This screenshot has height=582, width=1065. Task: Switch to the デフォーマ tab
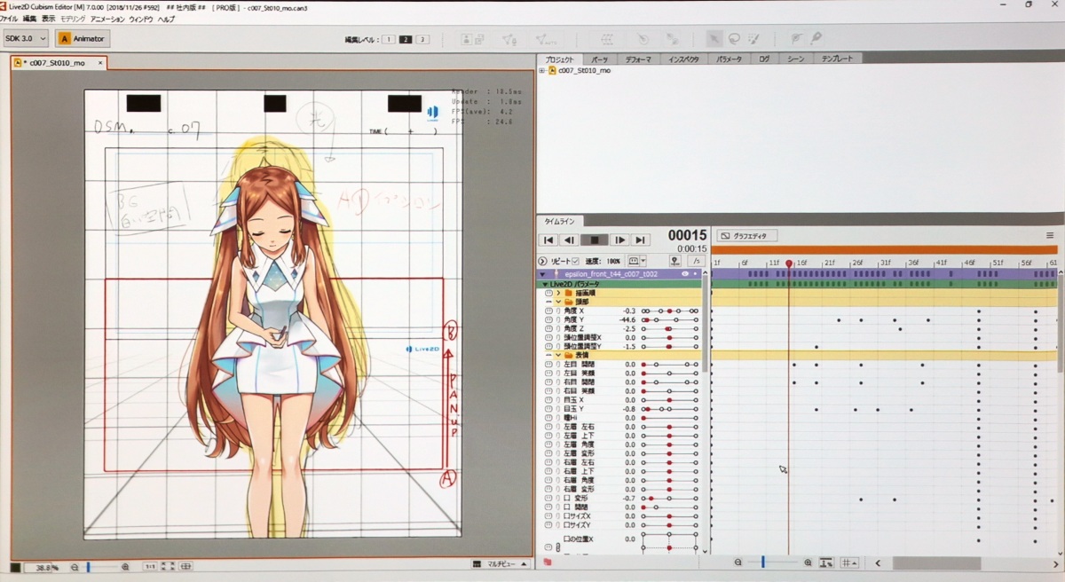tap(637, 59)
